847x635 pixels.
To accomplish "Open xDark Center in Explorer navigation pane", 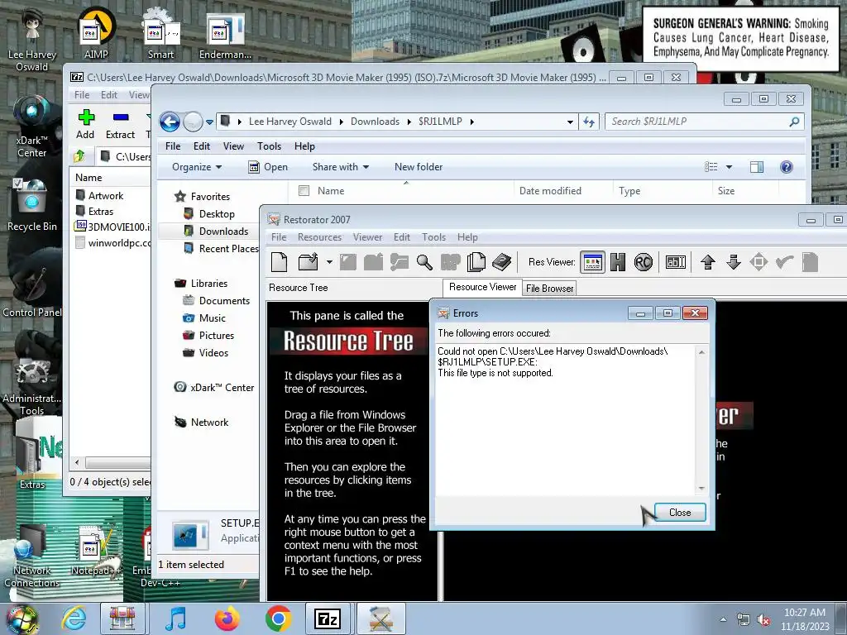I will point(222,388).
